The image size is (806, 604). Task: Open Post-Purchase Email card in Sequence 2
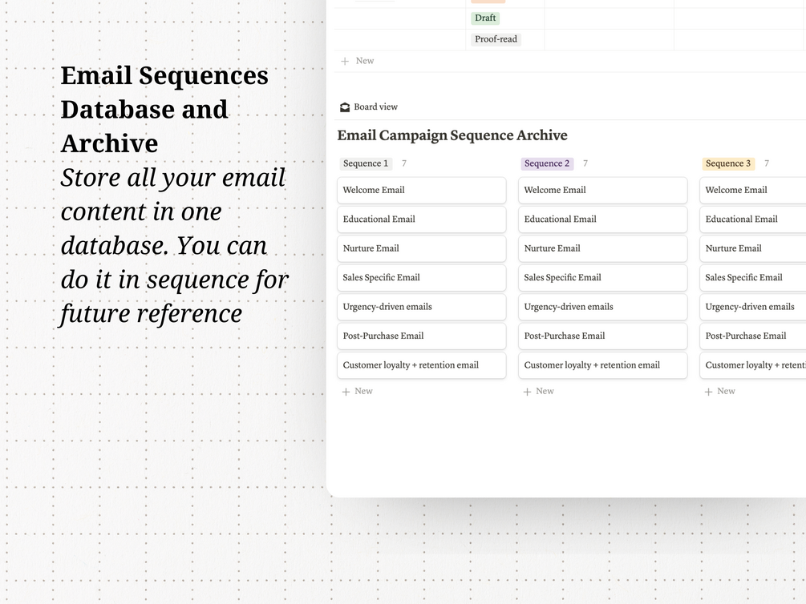coord(603,336)
